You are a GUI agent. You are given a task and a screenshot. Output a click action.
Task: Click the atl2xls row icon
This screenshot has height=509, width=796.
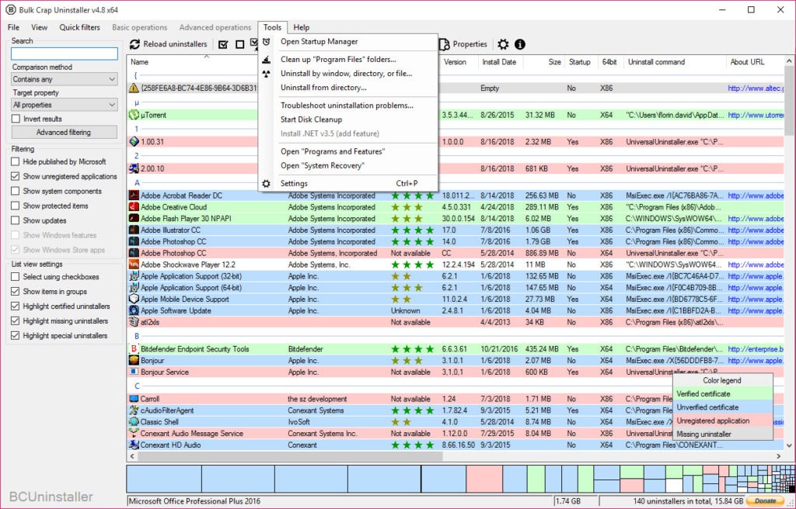point(134,322)
